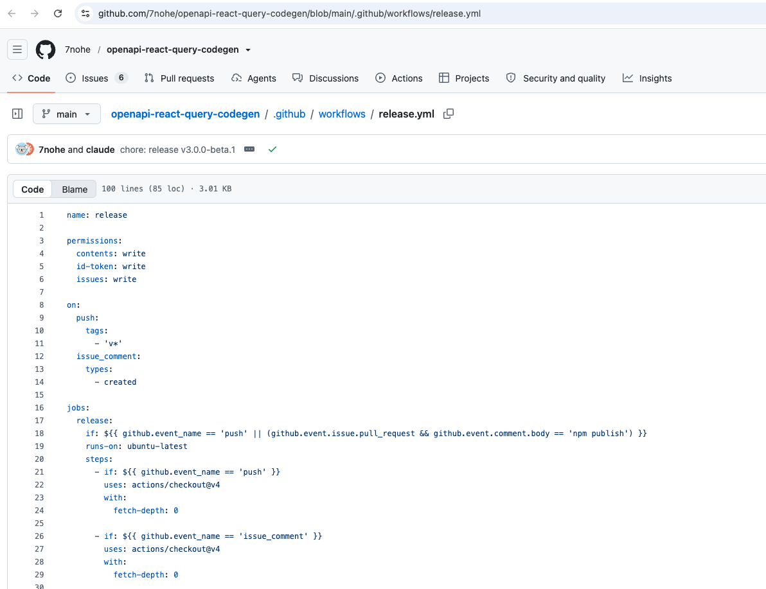Open the Security and quality tab

[x=555, y=78]
